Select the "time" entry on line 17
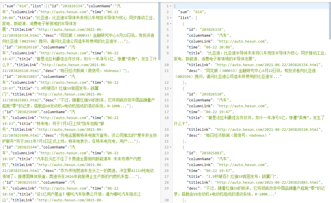Image resolution: width=331 pixels, height=203 pixels. pyautogui.click(x=210, y=112)
